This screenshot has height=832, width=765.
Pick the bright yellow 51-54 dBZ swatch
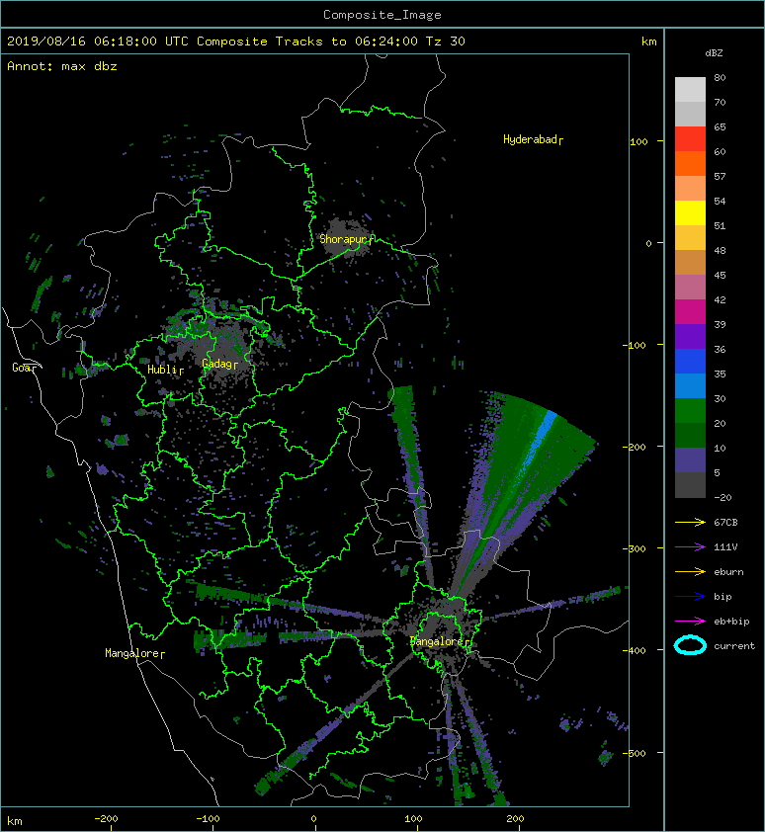(690, 213)
